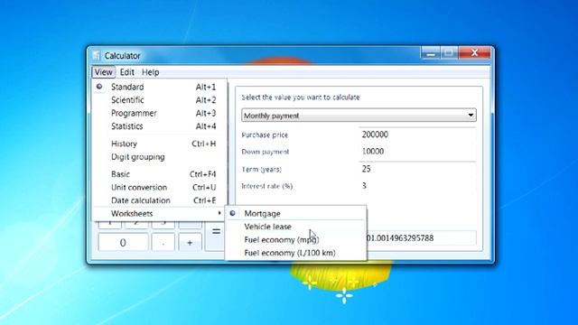The height and width of the screenshot is (325, 578).
Task: Choose Vehicle lease worksheet
Action: pos(295,227)
